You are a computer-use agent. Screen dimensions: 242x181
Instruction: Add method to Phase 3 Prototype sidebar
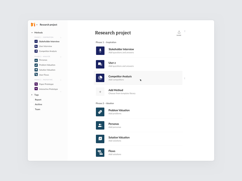61,80
